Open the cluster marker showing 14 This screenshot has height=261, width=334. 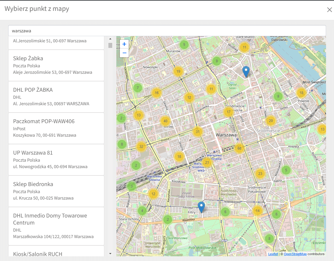258,210
